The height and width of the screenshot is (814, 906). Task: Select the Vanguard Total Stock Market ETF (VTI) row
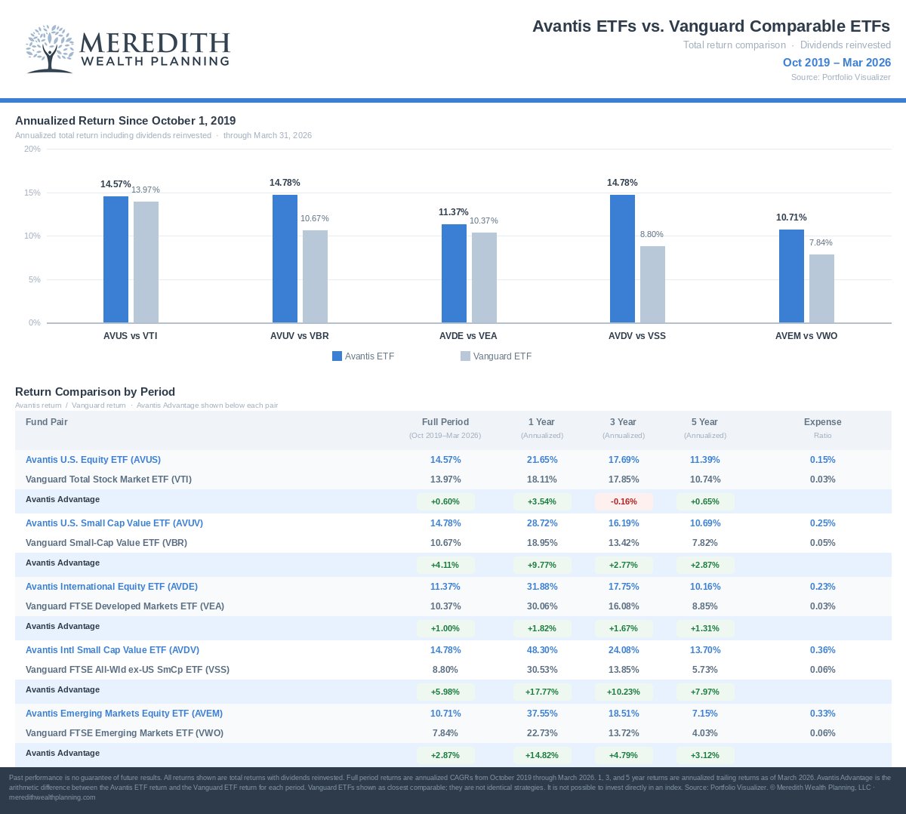[x=453, y=479]
